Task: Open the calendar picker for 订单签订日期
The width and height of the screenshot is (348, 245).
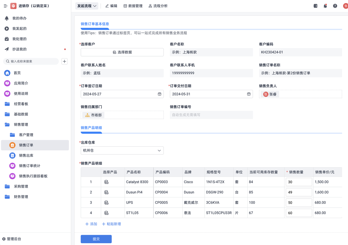Action: pos(159,94)
